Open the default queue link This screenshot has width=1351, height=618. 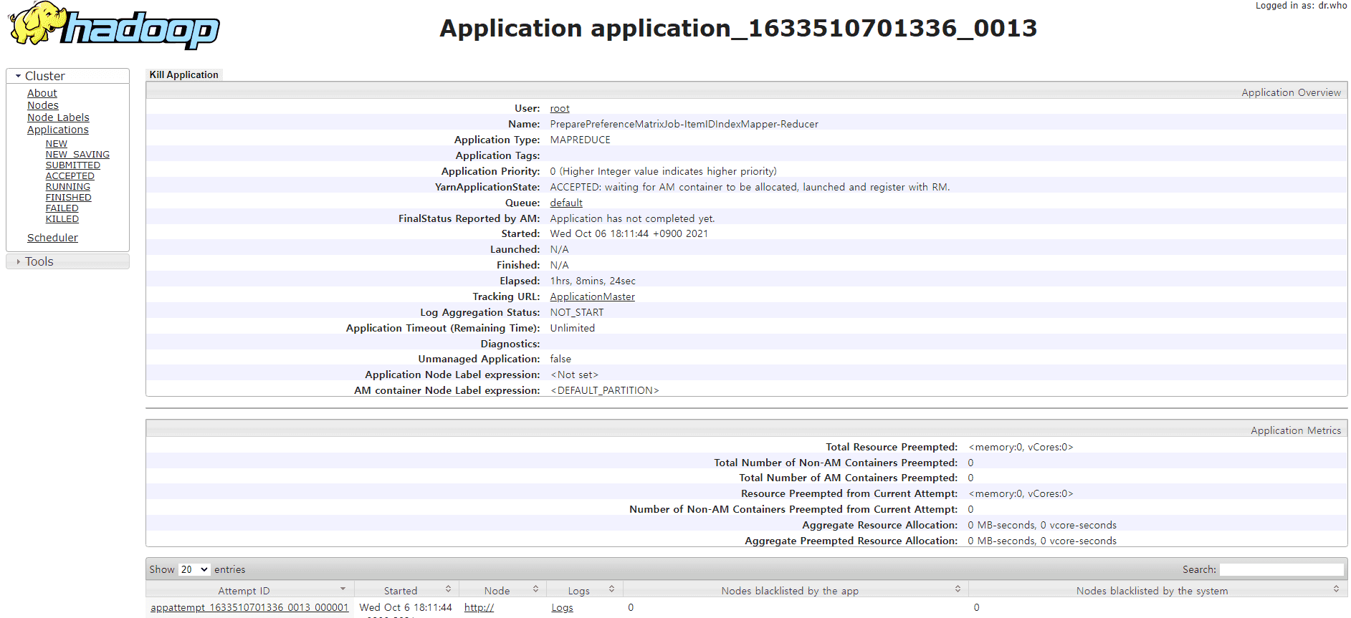(x=566, y=203)
